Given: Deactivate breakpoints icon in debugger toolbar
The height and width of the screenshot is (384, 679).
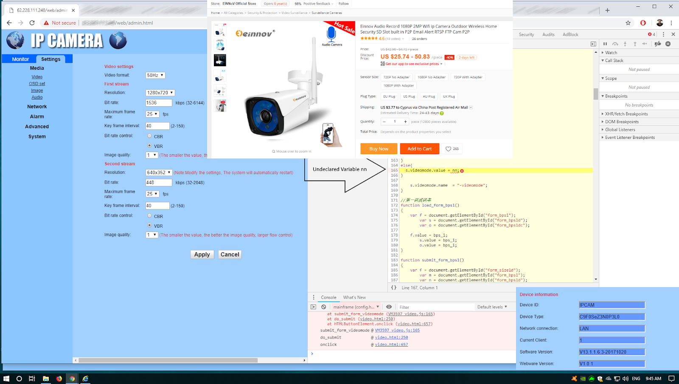Looking at the screenshot, I should pyautogui.click(x=658, y=44).
